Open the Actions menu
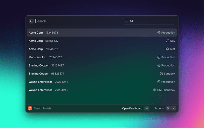The width and height of the screenshot is (204, 128). [x=159, y=108]
